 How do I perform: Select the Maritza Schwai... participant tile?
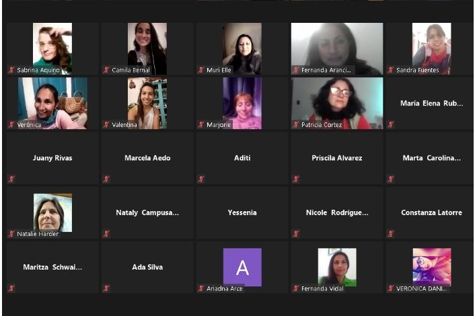[x=52, y=267]
